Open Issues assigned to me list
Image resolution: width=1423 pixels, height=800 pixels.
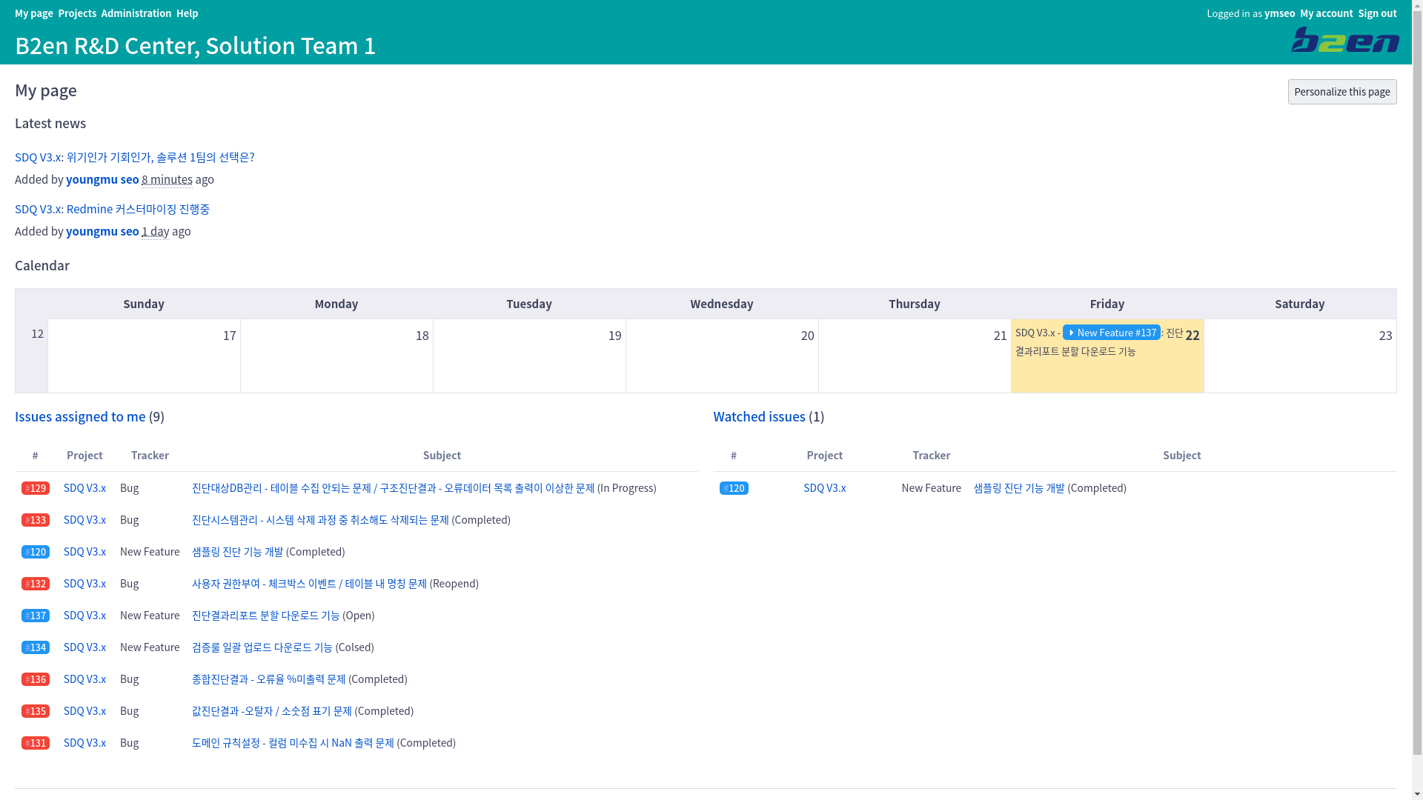point(80,416)
